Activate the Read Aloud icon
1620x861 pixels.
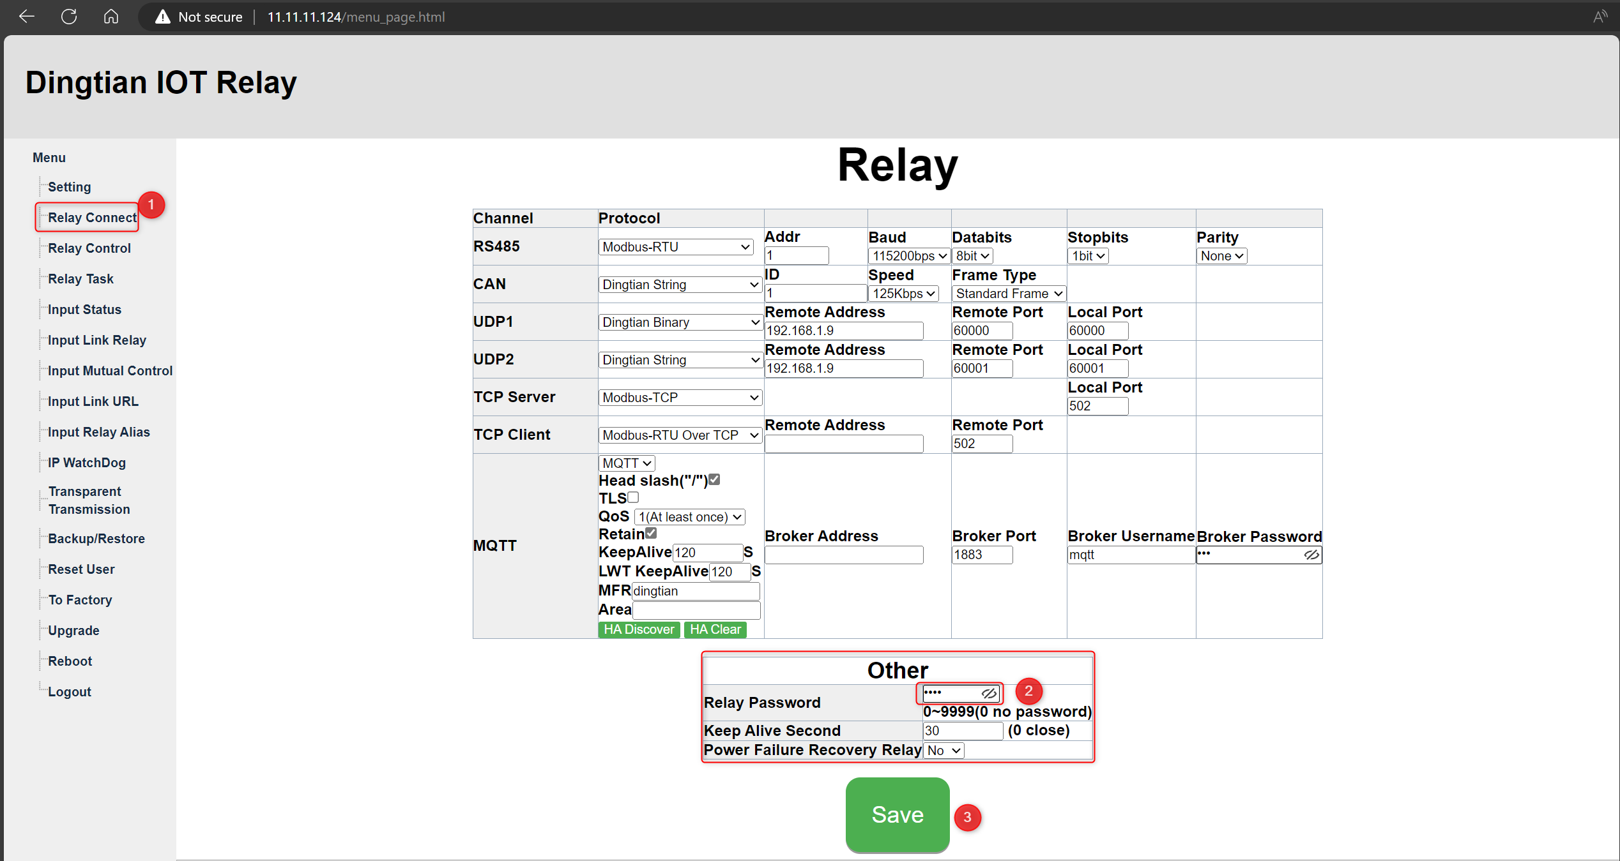(1601, 17)
